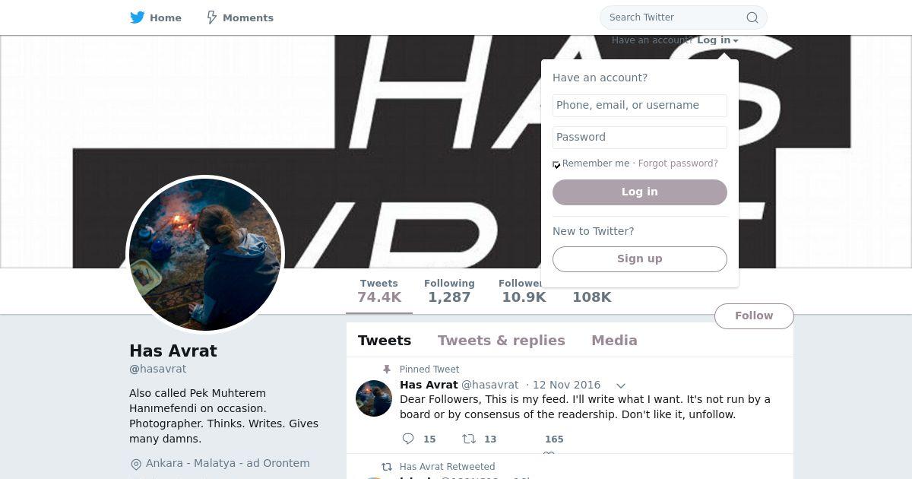Open the Media tab
This screenshot has width=912, height=479.
tap(614, 341)
